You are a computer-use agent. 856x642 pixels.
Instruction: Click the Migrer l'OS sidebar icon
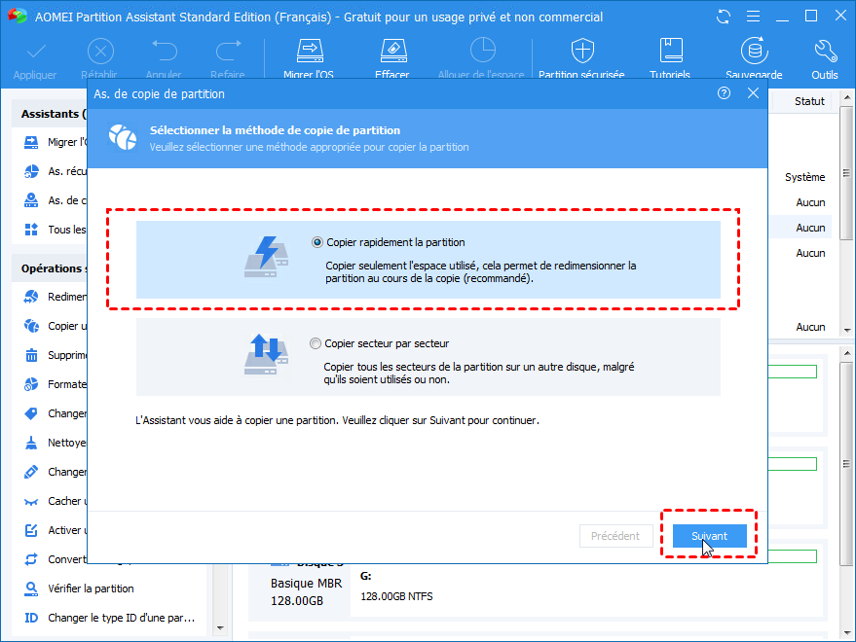click(31, 142)
